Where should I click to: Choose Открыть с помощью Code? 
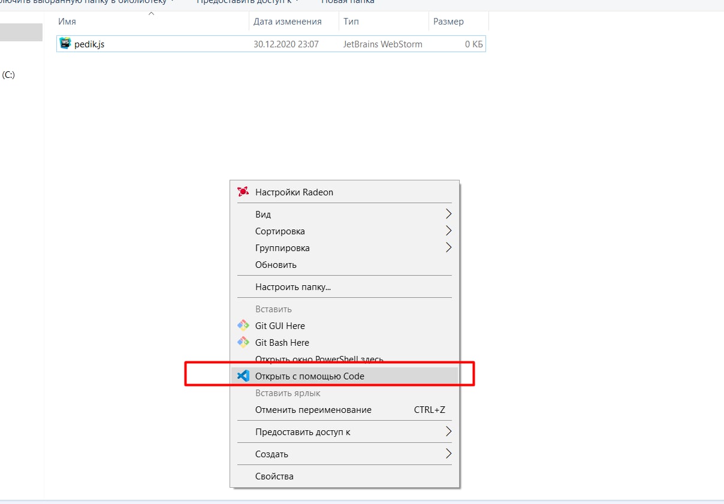click(345, 376)
